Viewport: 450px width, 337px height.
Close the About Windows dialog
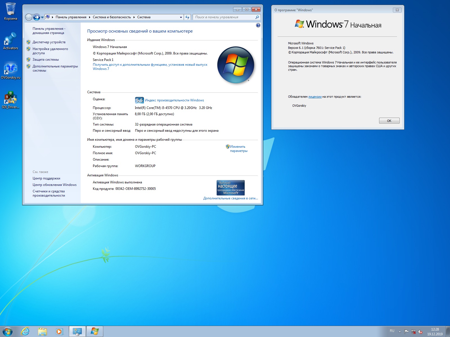397,10
